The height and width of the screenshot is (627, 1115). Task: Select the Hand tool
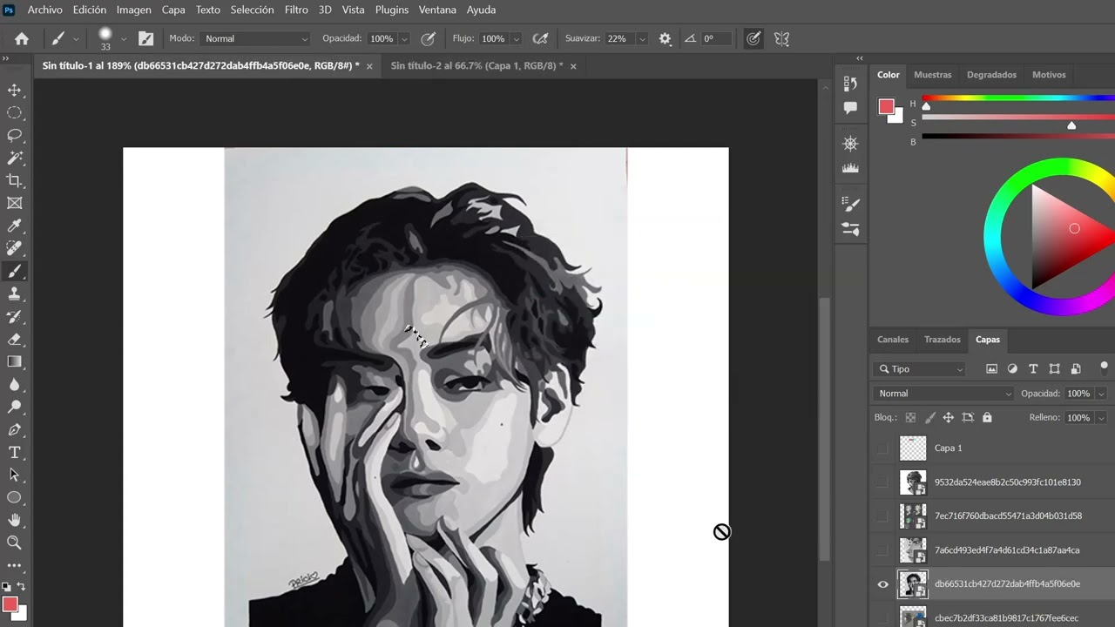[x=14, y=520]
